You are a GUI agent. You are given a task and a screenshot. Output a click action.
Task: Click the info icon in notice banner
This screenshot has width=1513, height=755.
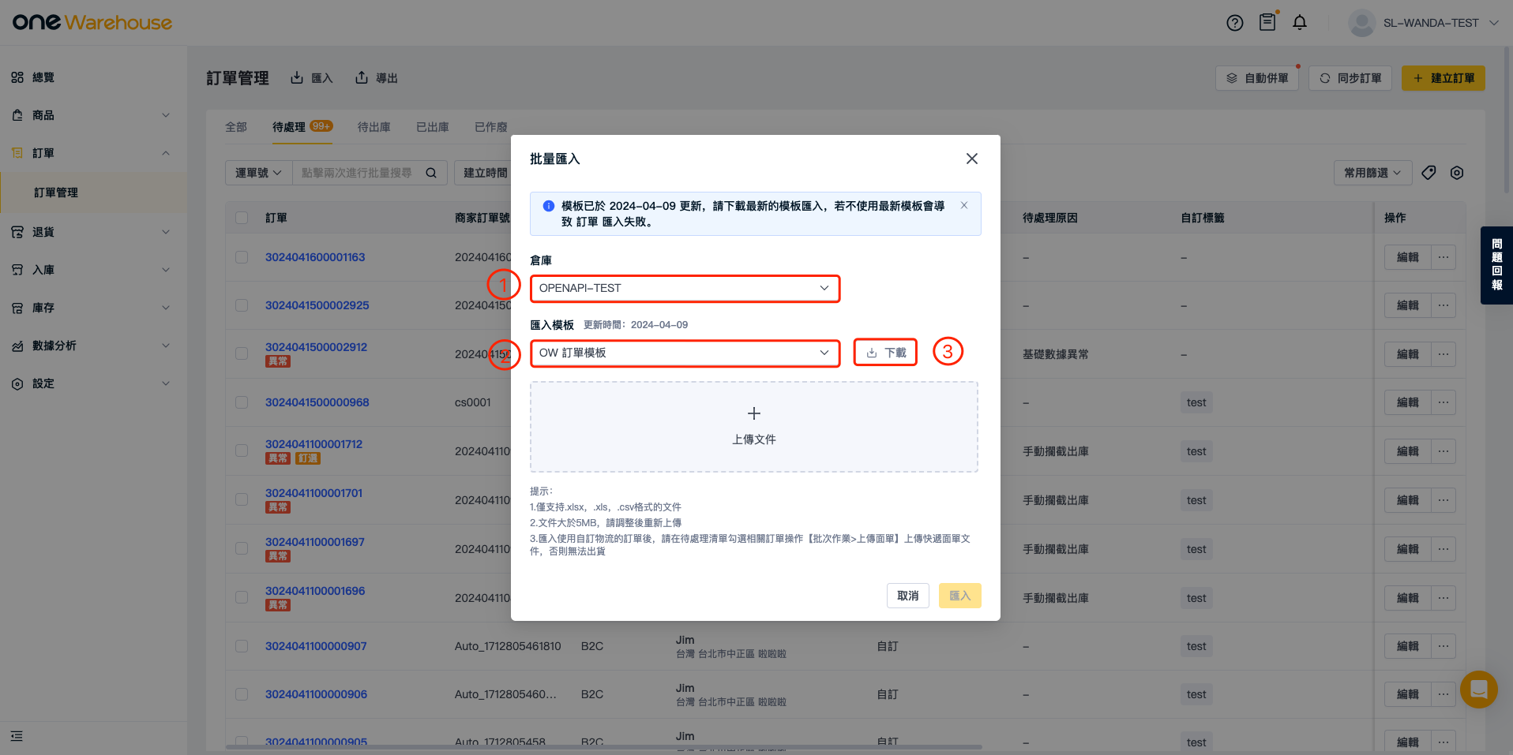click(548, 206)
